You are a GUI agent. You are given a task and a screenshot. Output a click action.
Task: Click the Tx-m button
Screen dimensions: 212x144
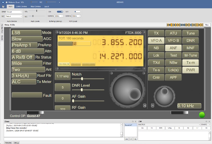(x=191, y=63)
